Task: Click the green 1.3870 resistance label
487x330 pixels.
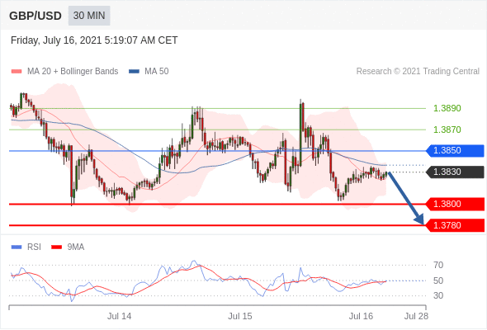Action: click(447, 130)
